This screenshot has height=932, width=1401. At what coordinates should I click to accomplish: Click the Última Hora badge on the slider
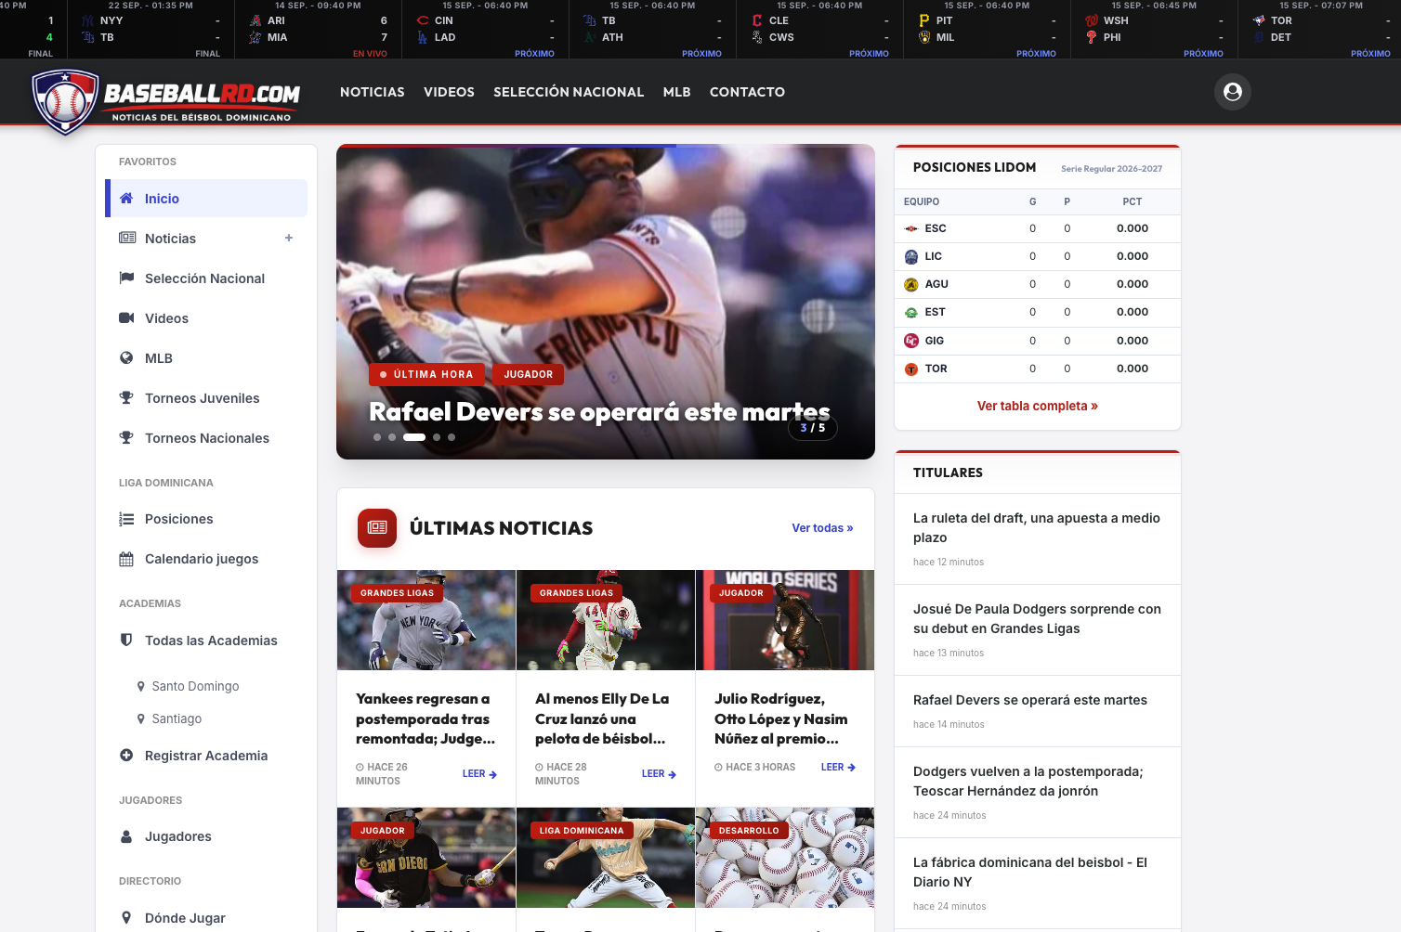point(426,374)
